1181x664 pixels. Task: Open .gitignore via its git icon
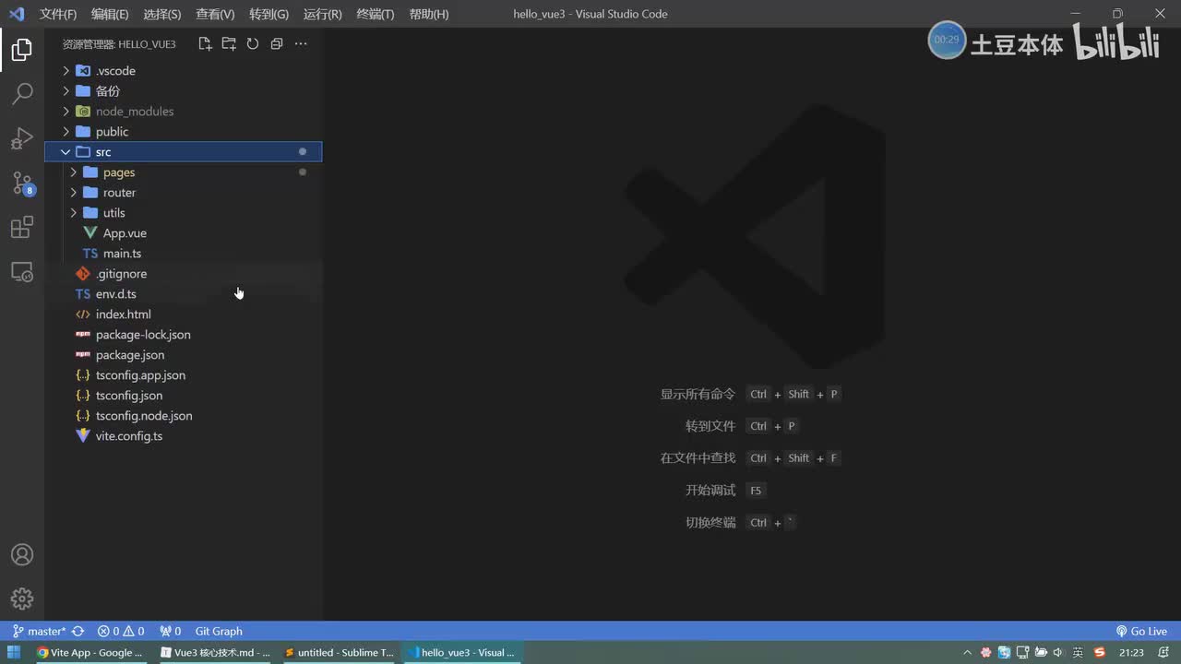tap(82, 274)
